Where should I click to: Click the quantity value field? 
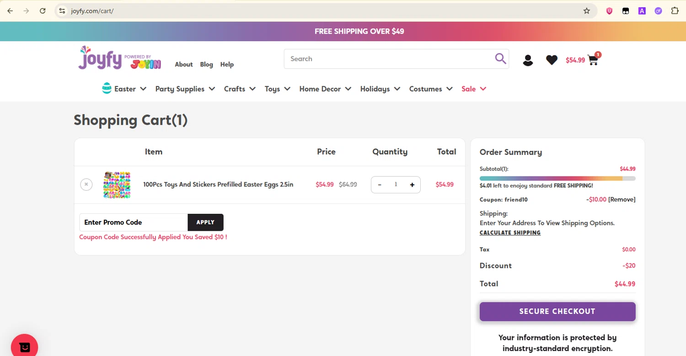396,185
